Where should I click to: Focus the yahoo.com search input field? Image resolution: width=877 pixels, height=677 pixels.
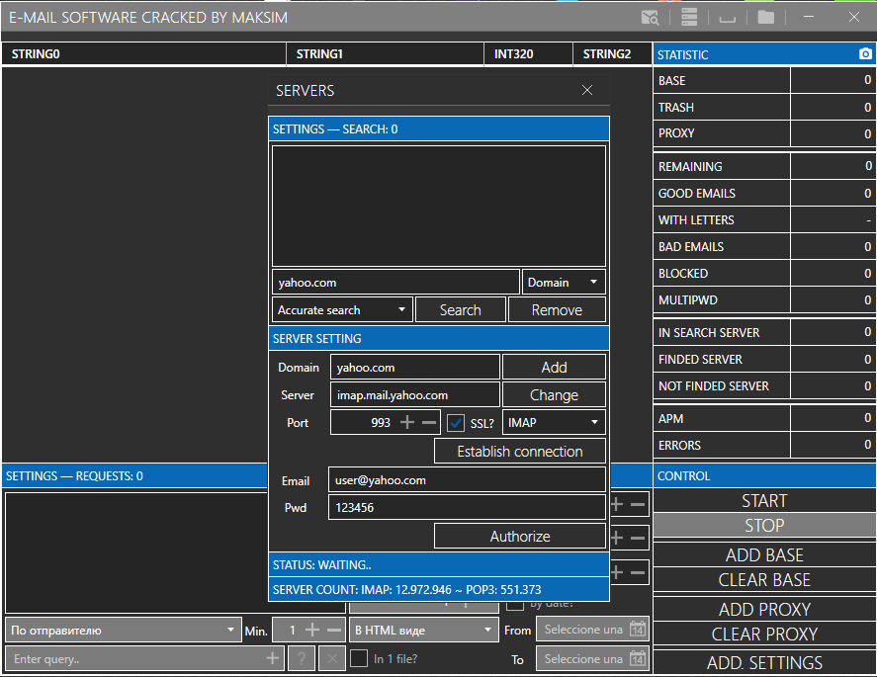pos(396,283)
